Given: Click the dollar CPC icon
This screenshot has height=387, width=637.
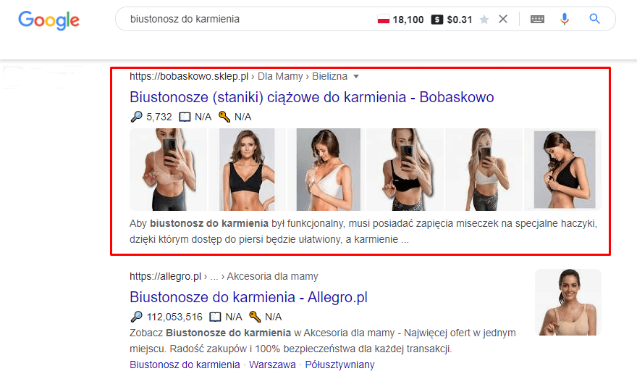Looking at the screenshot, I should click(436, 20).
